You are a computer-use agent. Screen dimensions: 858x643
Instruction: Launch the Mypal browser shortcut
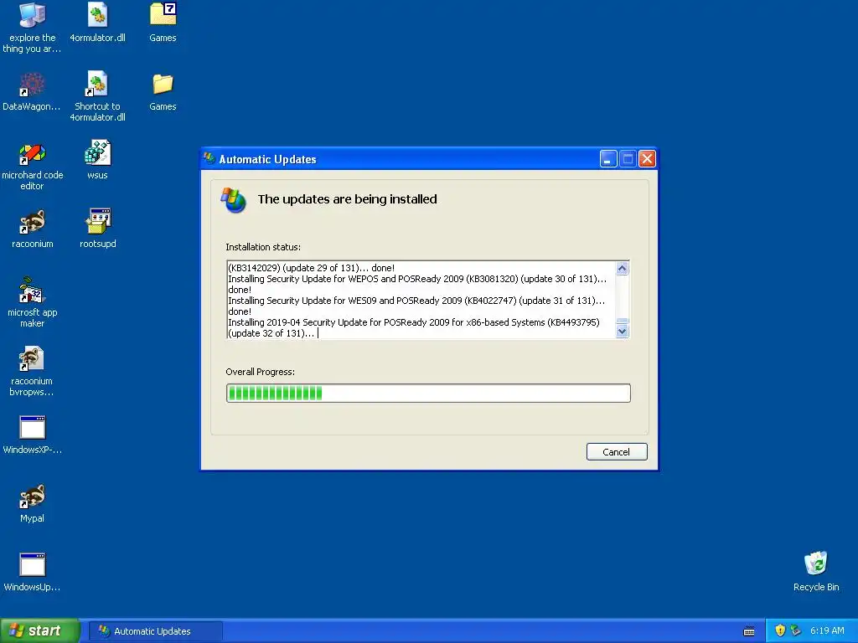(33, 503)
